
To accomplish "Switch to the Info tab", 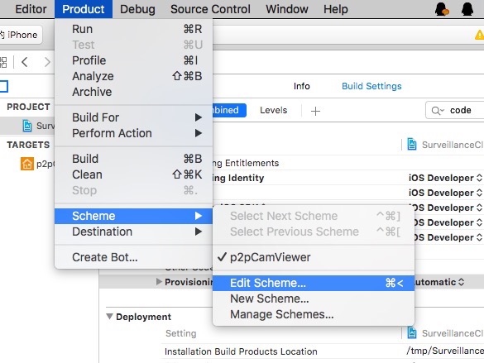I will point(302,86).
